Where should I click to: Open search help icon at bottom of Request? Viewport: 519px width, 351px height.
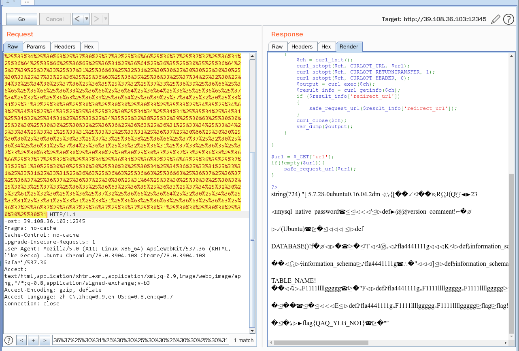tap(9, 340)
